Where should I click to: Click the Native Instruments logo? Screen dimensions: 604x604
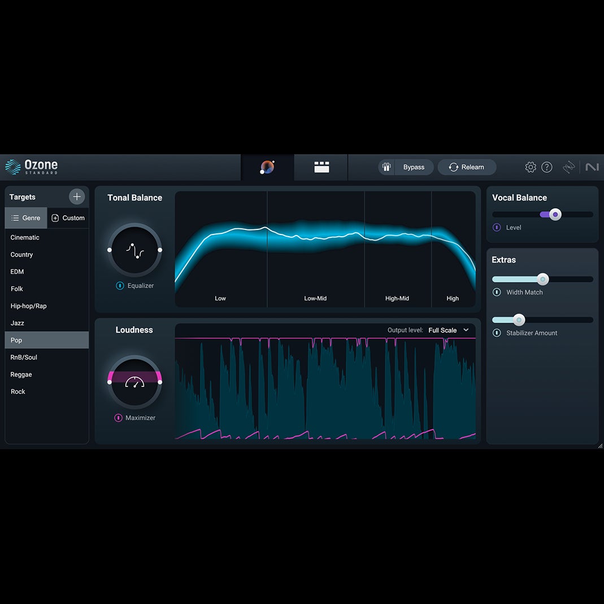[592, 167]
